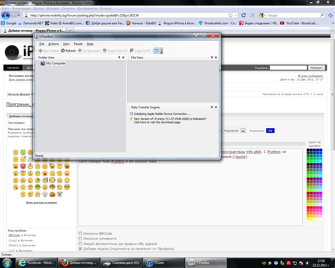Open Zamunda.NET bookmark
The width and height of the screenshot is (335, 268).
31,23
